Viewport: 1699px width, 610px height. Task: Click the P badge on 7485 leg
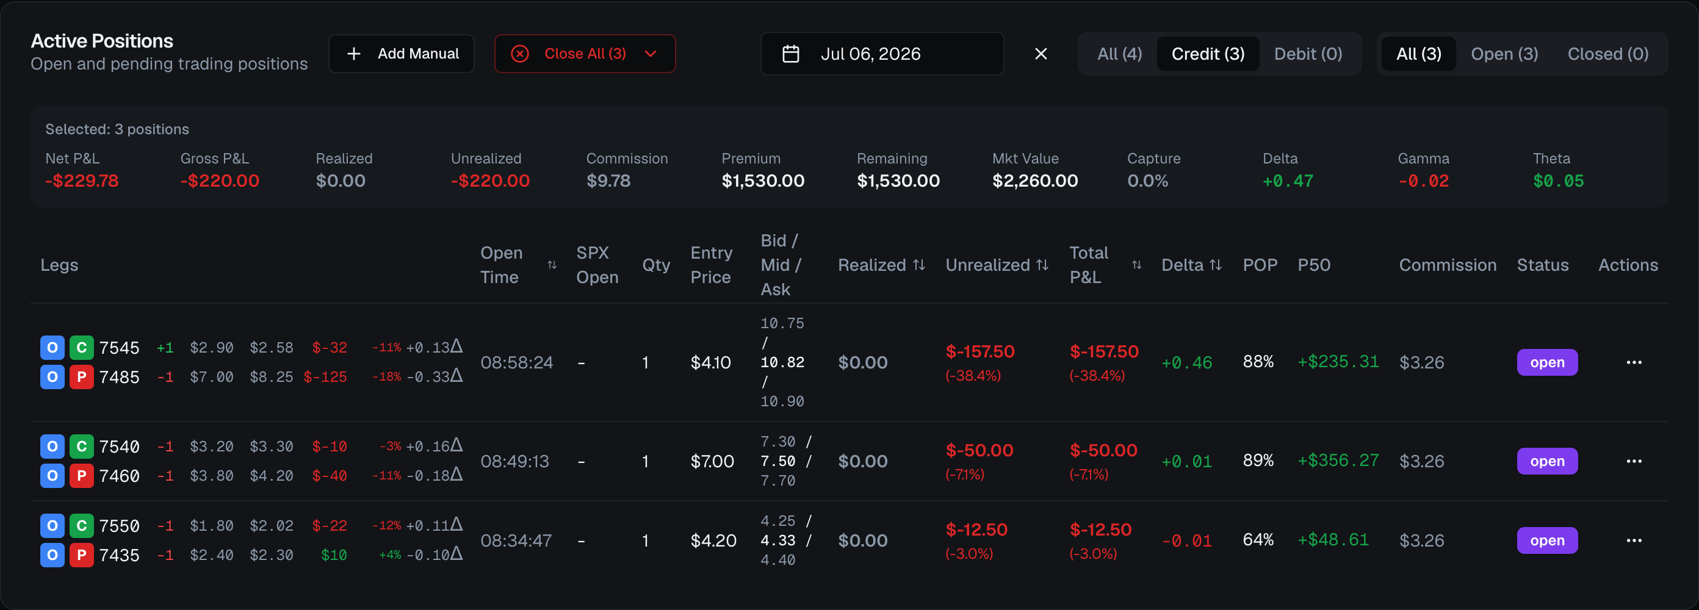tap(82, 377)
